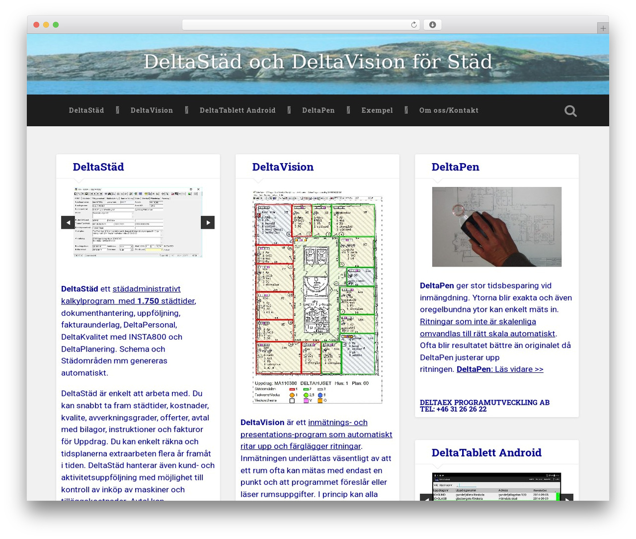Viewport: 636px width, 539px height.
Task: Open DeltaPen menu item
Action: click(318, 110)
